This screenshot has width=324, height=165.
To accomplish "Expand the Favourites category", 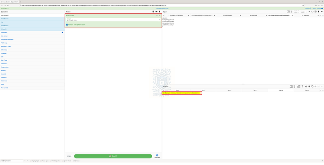I will [x=32, y=33].
